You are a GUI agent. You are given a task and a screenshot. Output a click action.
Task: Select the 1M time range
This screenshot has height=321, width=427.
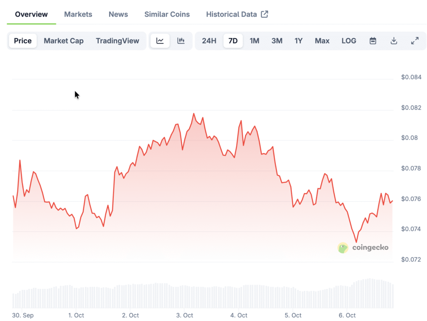coord(254,41)
